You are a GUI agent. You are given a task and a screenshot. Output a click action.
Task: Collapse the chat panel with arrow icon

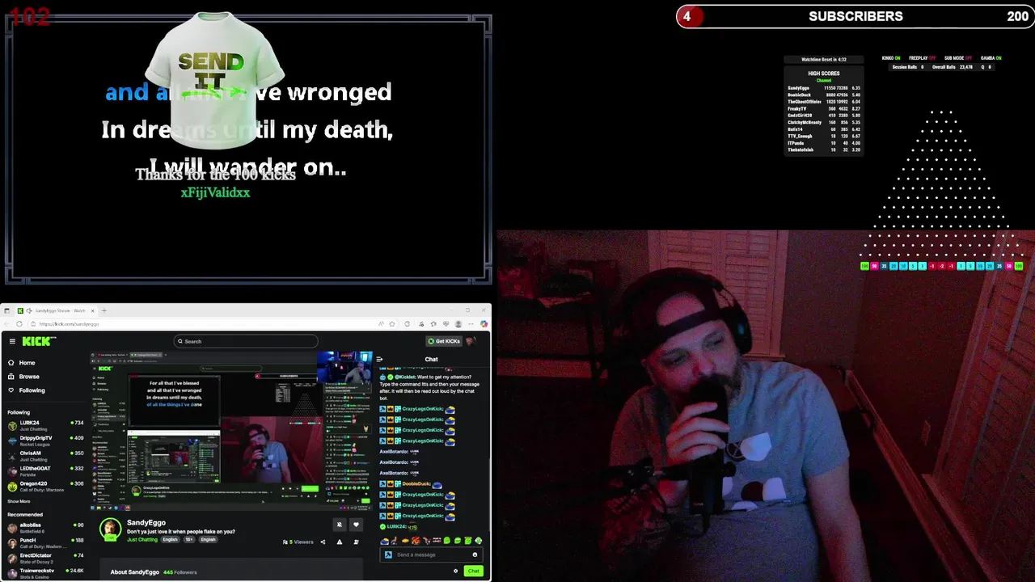click(x=379, y=359)
